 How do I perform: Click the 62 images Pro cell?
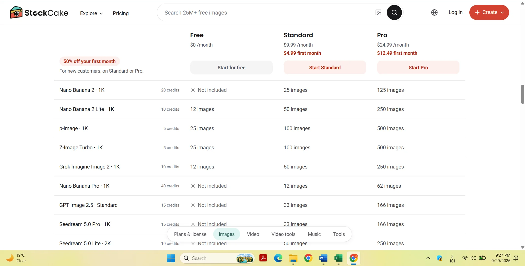coord(389,186)
